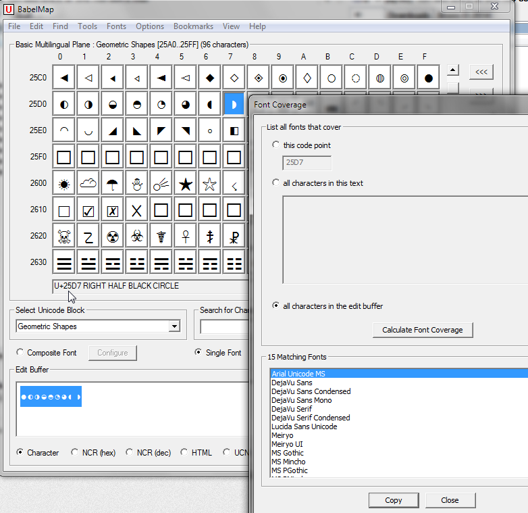Open the Options menu

coord(150,26)
